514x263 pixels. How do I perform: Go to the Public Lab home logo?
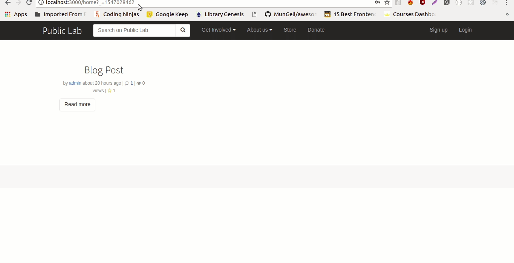(62, 30)
